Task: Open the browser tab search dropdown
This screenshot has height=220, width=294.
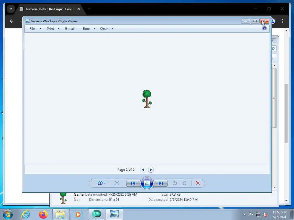Action: point(11,9)
